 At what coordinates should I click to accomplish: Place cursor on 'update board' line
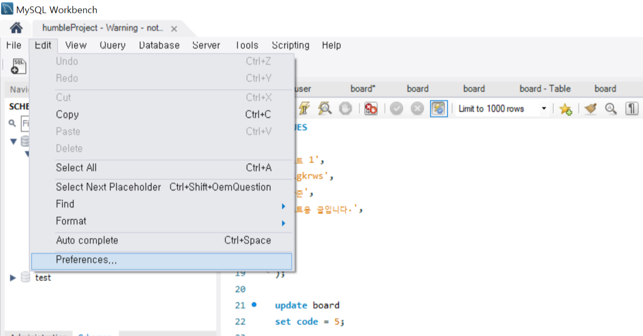point(307,305)
